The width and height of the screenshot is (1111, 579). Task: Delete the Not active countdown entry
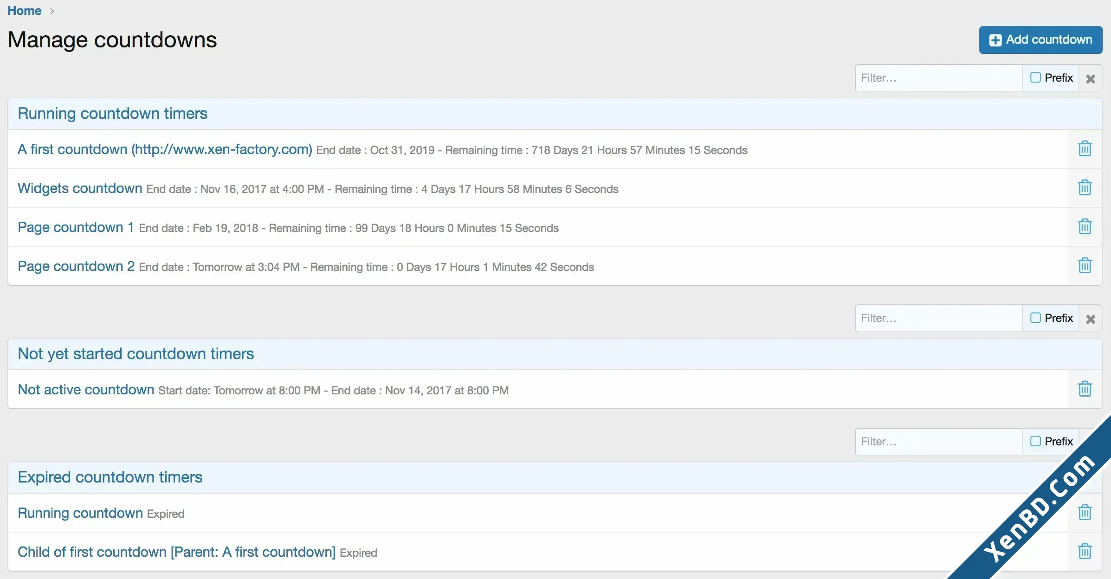[1085, 389]
